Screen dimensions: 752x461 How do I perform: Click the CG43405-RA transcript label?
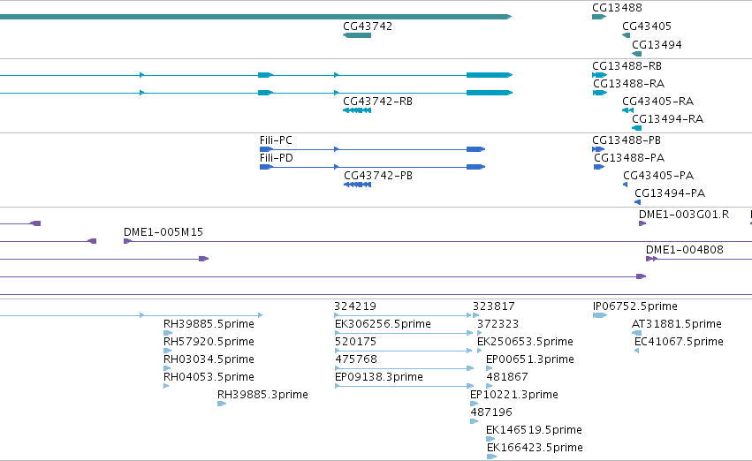[x=658, y=102]
